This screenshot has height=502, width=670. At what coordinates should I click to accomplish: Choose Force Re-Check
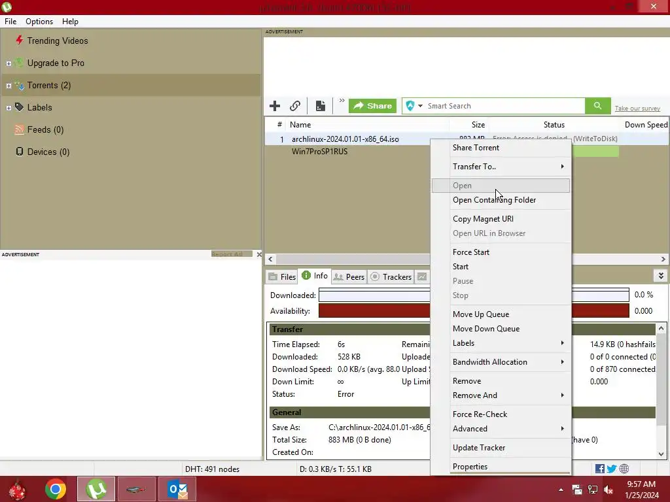pyautogui.click(x=501, y=414)
